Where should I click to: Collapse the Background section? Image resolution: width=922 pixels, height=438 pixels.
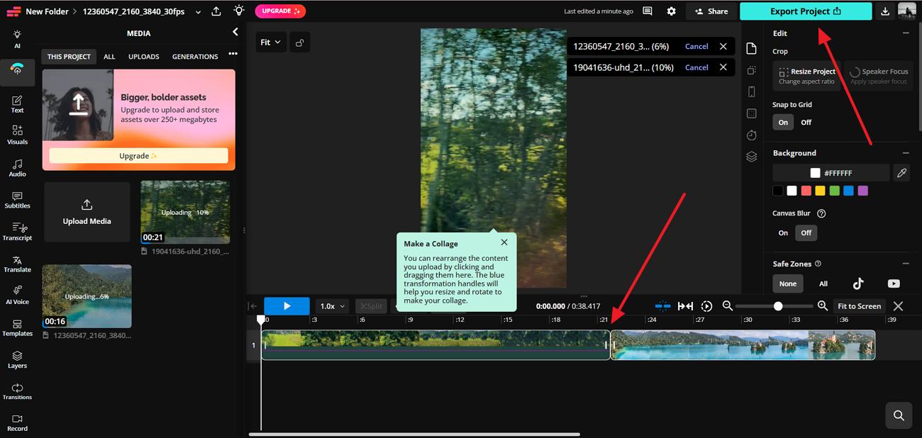[x=906, y=152]
